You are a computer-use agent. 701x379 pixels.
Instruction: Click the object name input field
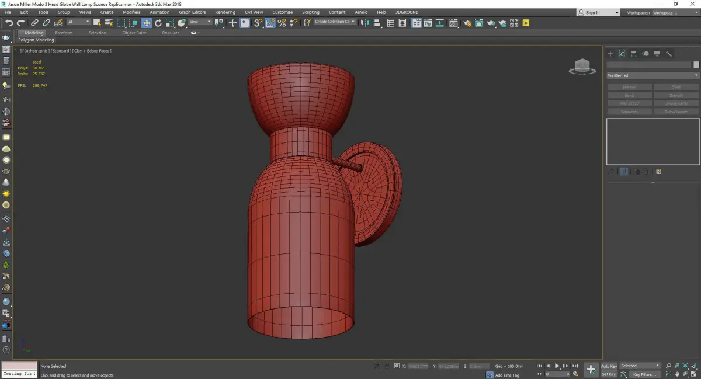[648, 65]
